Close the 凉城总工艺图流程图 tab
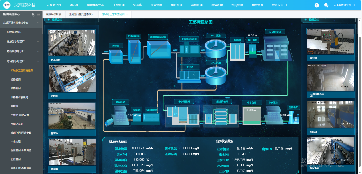Screen dimensions: 362x174 pyautogui.click(x=127, y=14)
